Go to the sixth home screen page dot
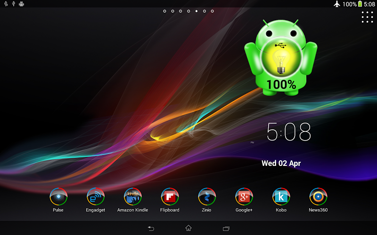Screen dimensions: 377x235 tap(205, 11)
